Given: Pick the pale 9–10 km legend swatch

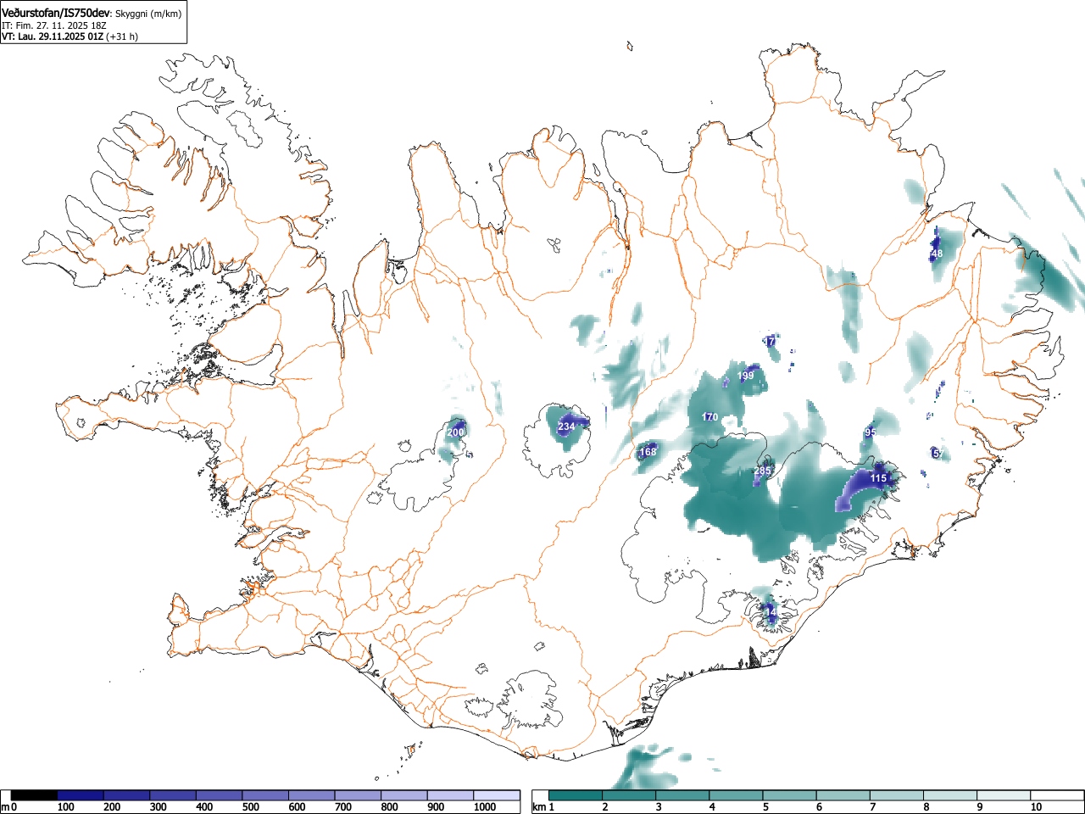Looking at the screenshot, I should pos(1004,795).
